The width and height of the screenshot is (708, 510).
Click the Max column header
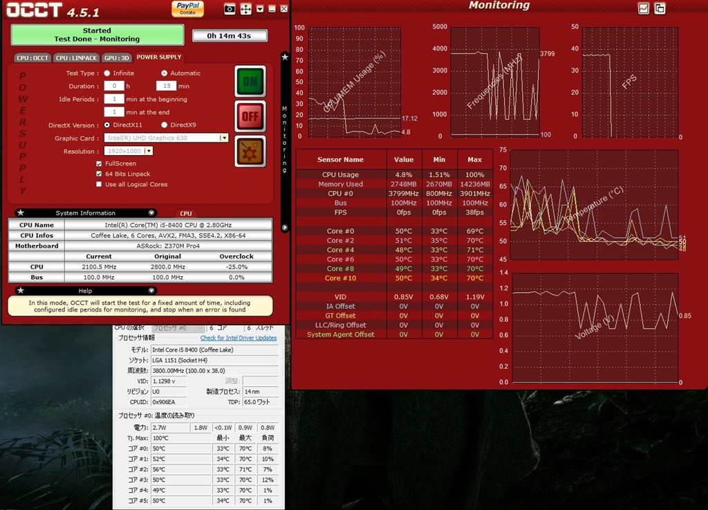click(x=474, y=159)
